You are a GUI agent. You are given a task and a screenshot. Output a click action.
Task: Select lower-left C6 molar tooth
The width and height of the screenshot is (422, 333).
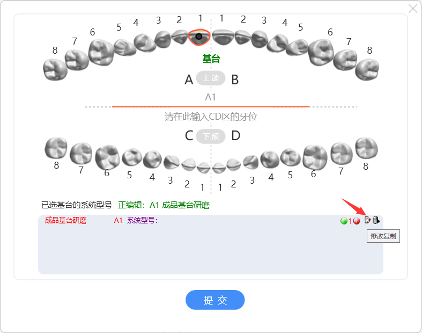107,157
